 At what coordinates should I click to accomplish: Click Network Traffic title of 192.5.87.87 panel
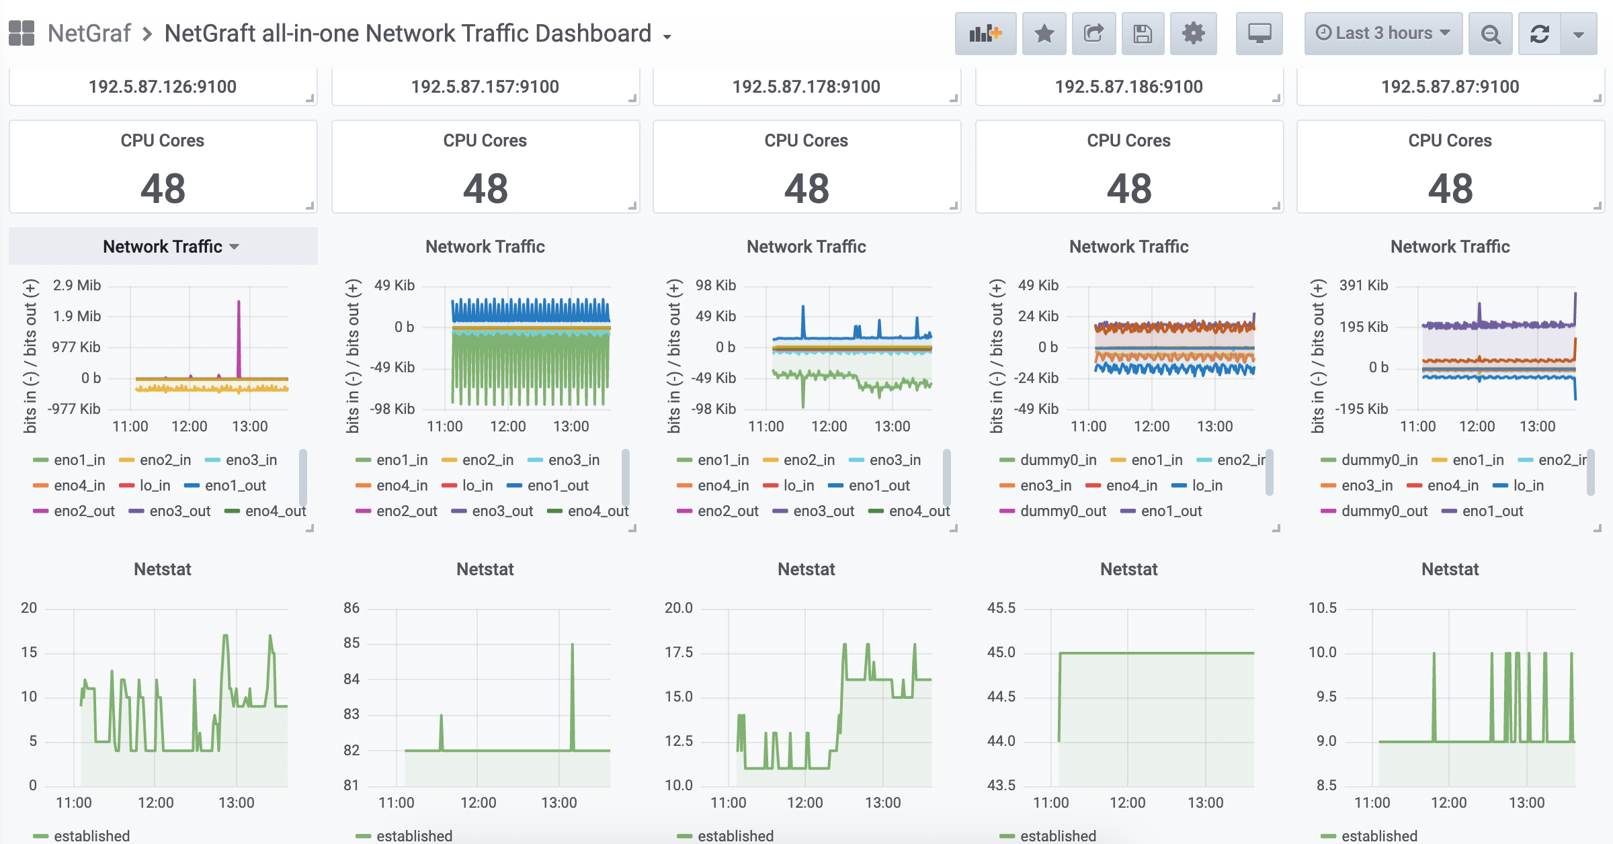(x=1450, y=247)
